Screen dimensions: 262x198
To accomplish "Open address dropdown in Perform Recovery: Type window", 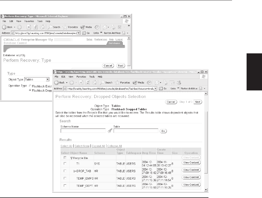I will (x=79, y=33).
